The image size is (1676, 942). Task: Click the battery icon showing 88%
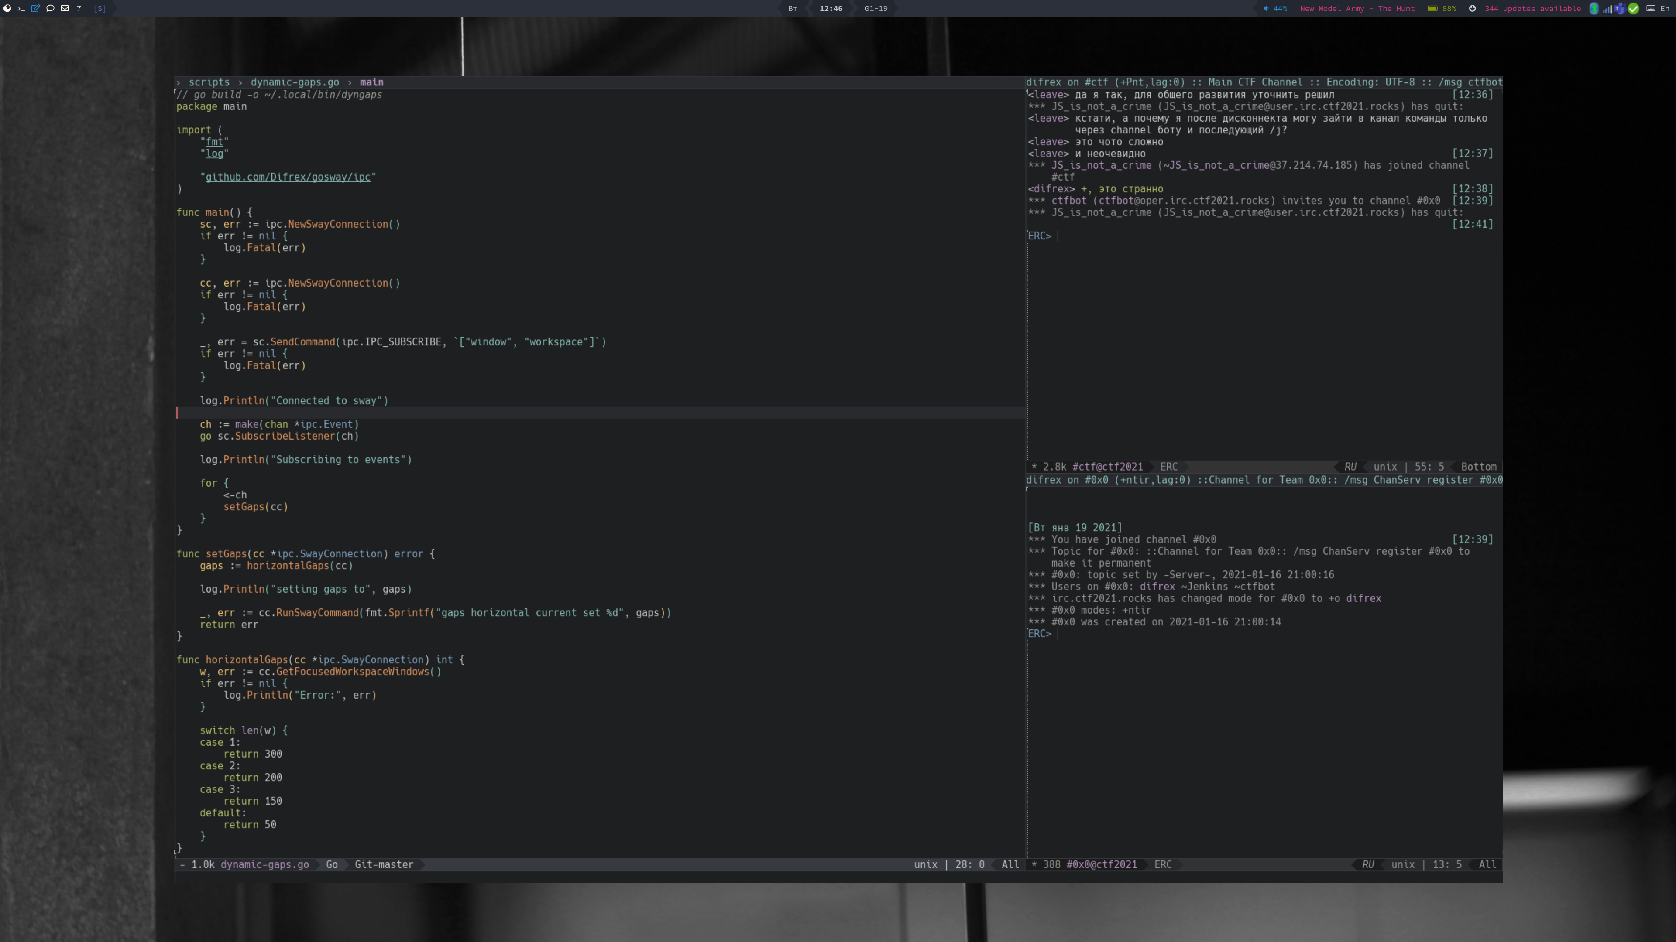1432,8
